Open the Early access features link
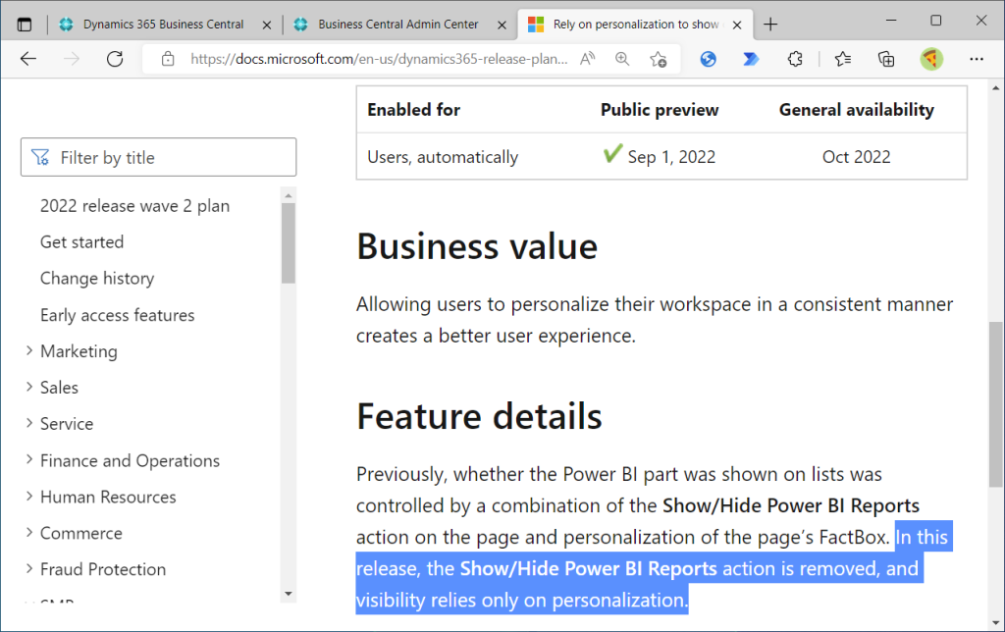 (x=117, y=315)
